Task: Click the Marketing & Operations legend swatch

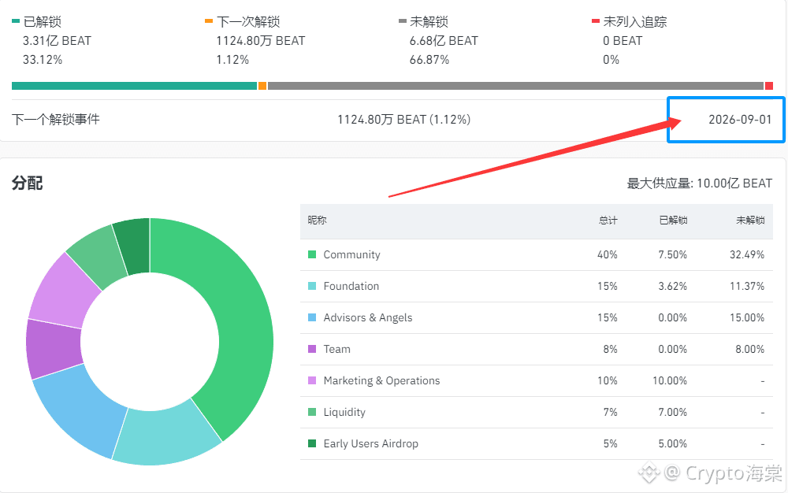Action: click(312, 380)
